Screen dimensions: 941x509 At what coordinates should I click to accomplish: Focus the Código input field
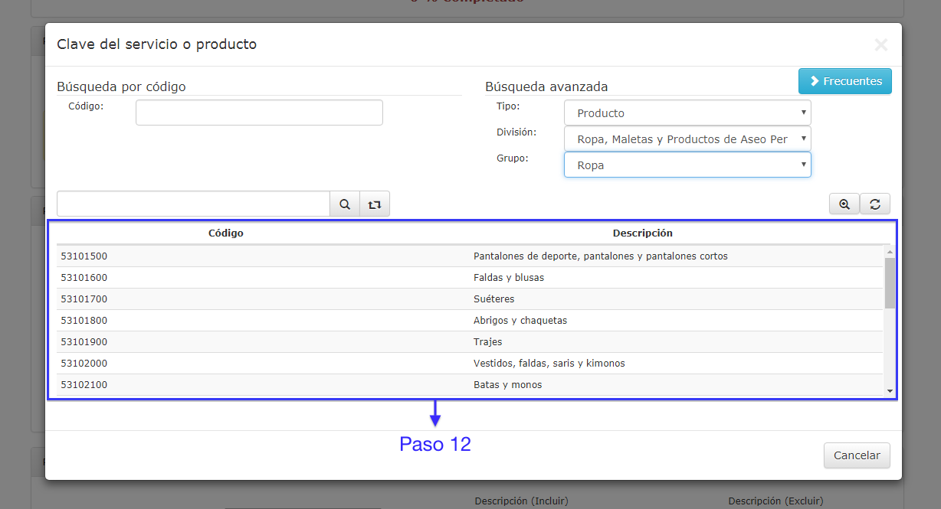(x=259, y=113)
